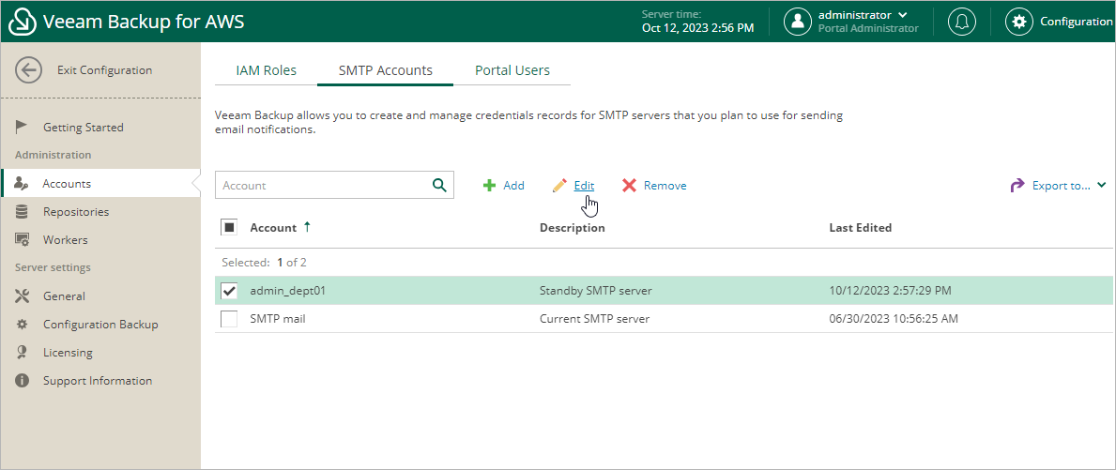
Task: Toggle the select-all accounts checkbox
Action: click(229, 227)
